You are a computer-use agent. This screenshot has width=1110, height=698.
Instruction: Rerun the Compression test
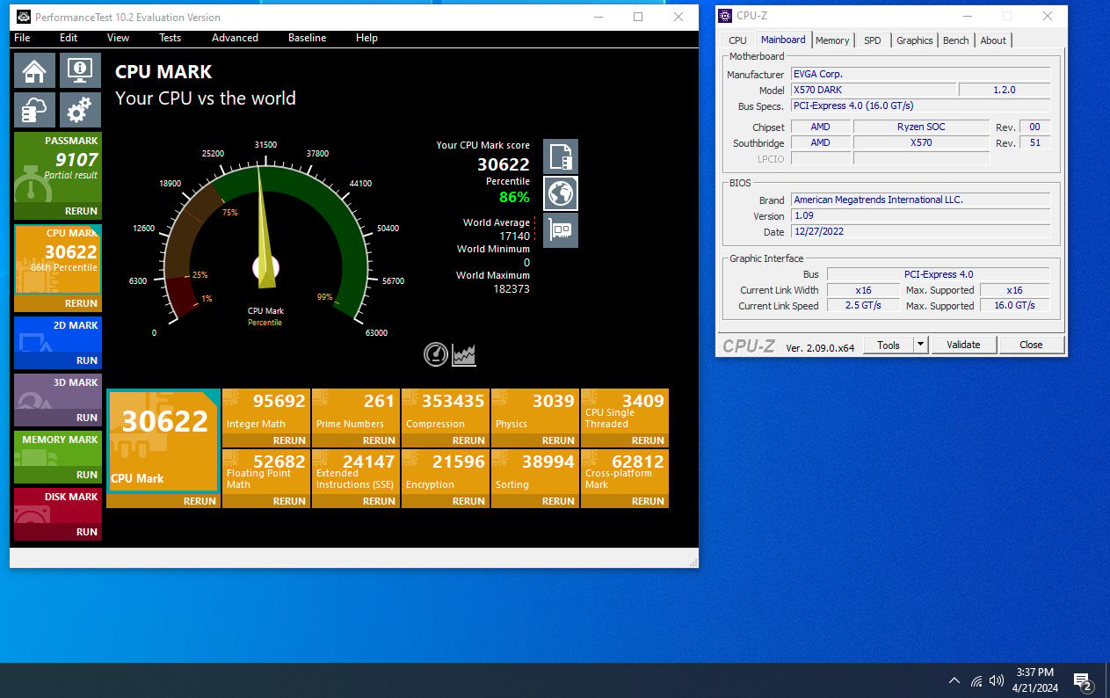point(468,440)
